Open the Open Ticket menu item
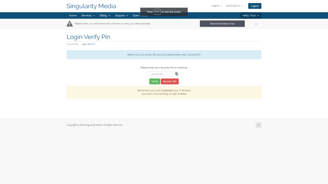This screenshot has height=184, width=328. [x=140, y=15]
